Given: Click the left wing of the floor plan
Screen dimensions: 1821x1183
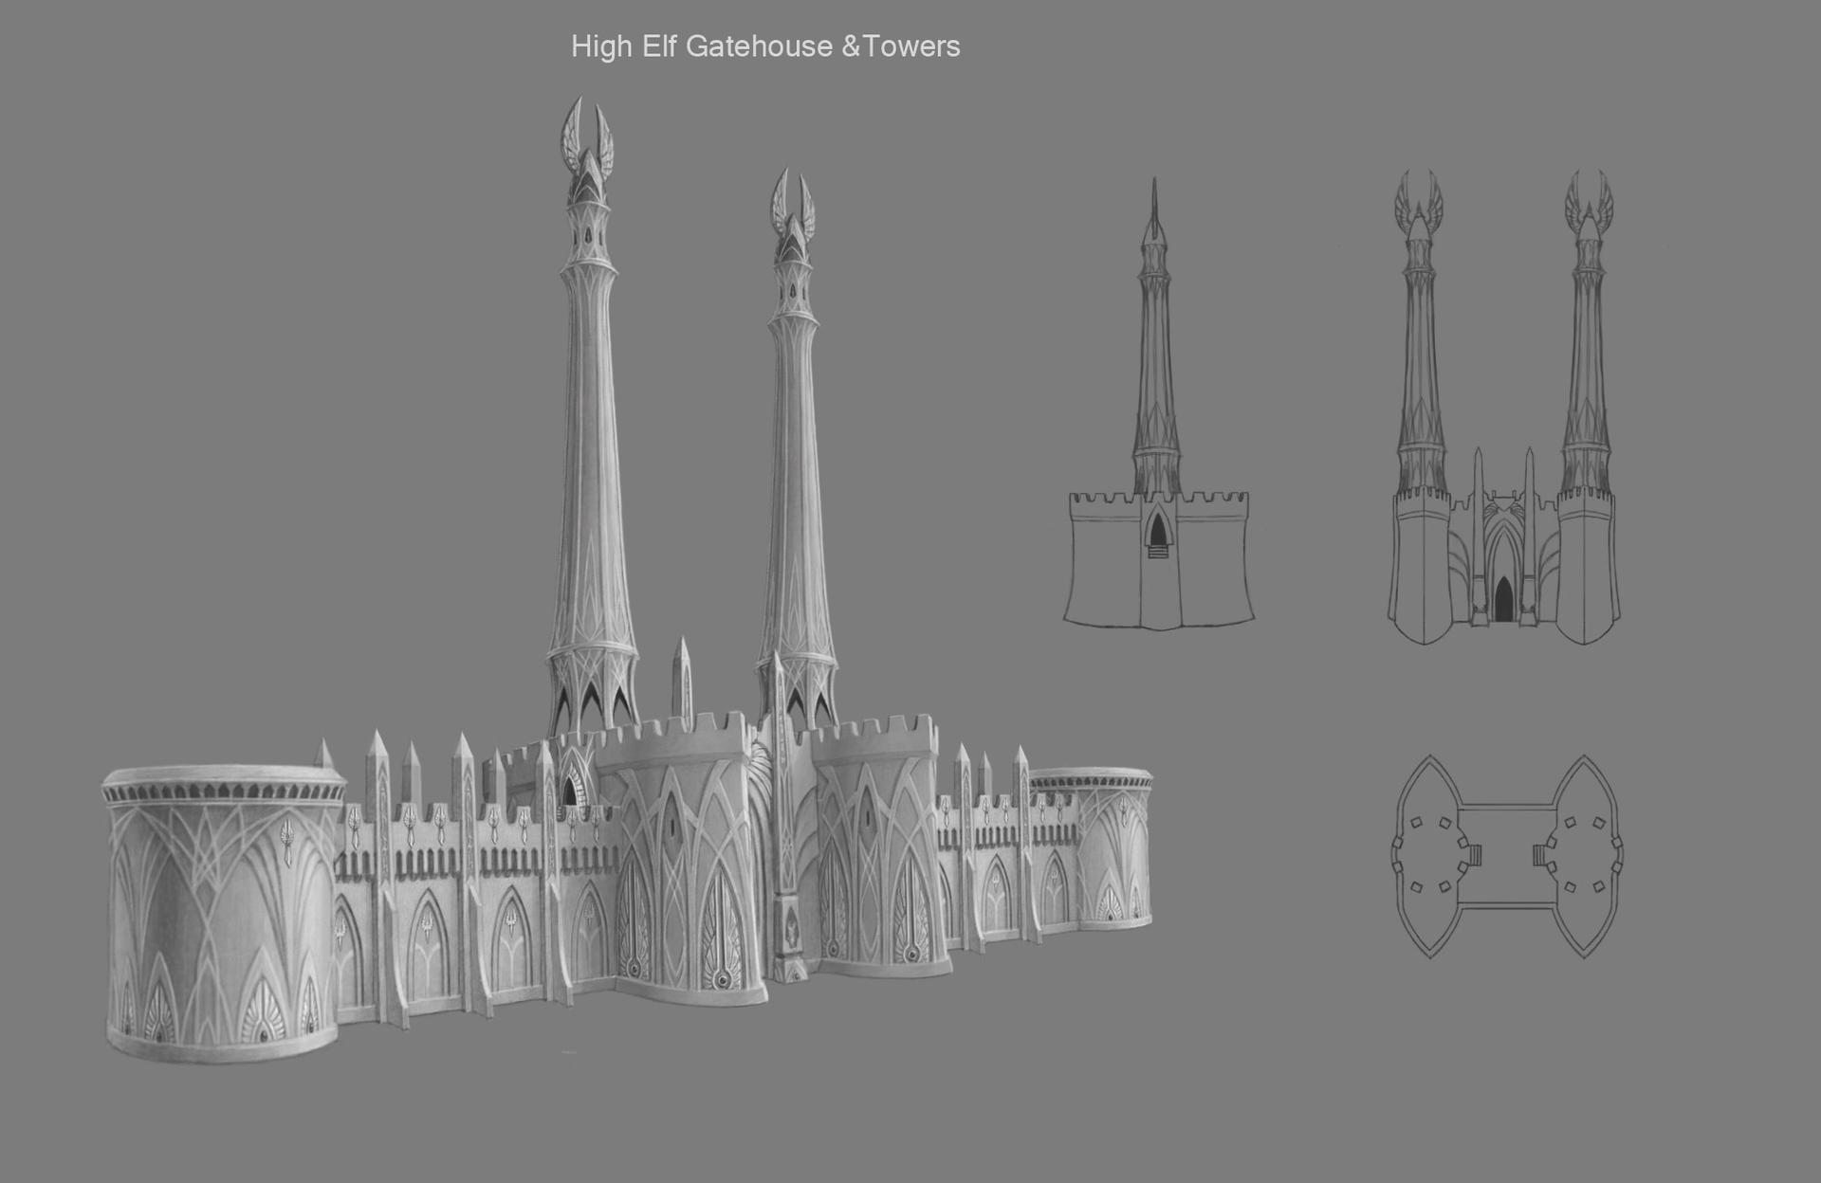Looking at the screenshot, I should (1427, 856).
